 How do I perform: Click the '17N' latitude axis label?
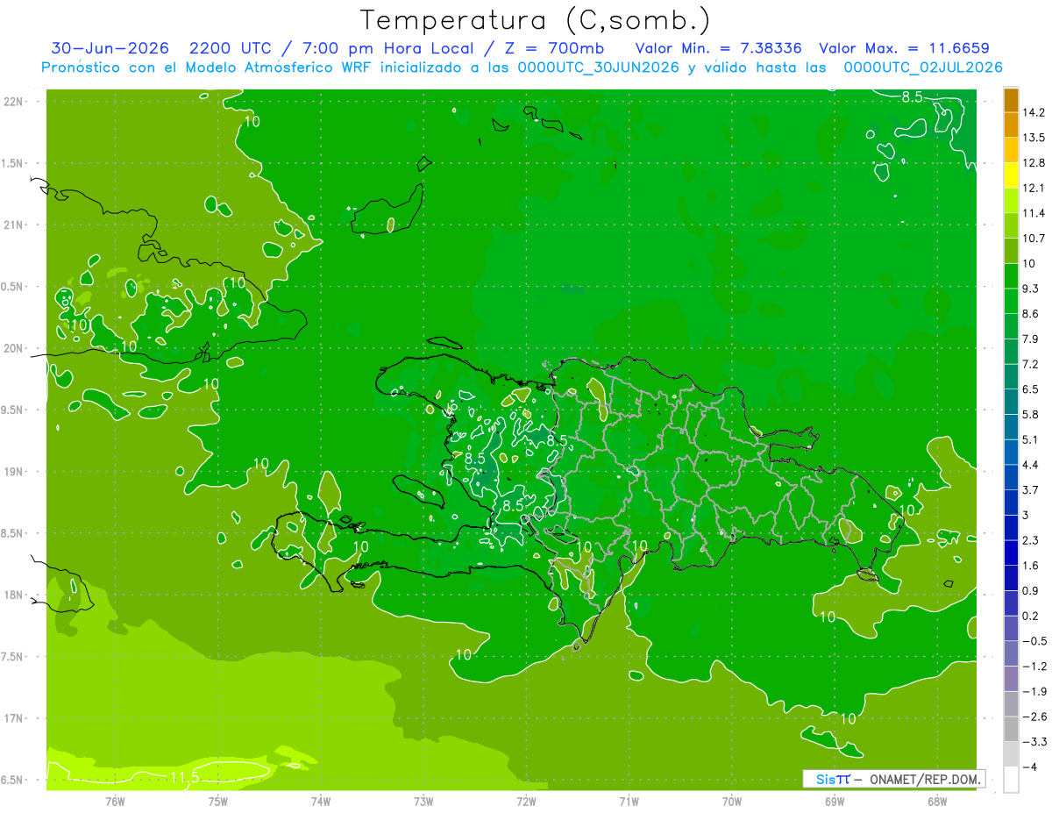pos(13,718)
